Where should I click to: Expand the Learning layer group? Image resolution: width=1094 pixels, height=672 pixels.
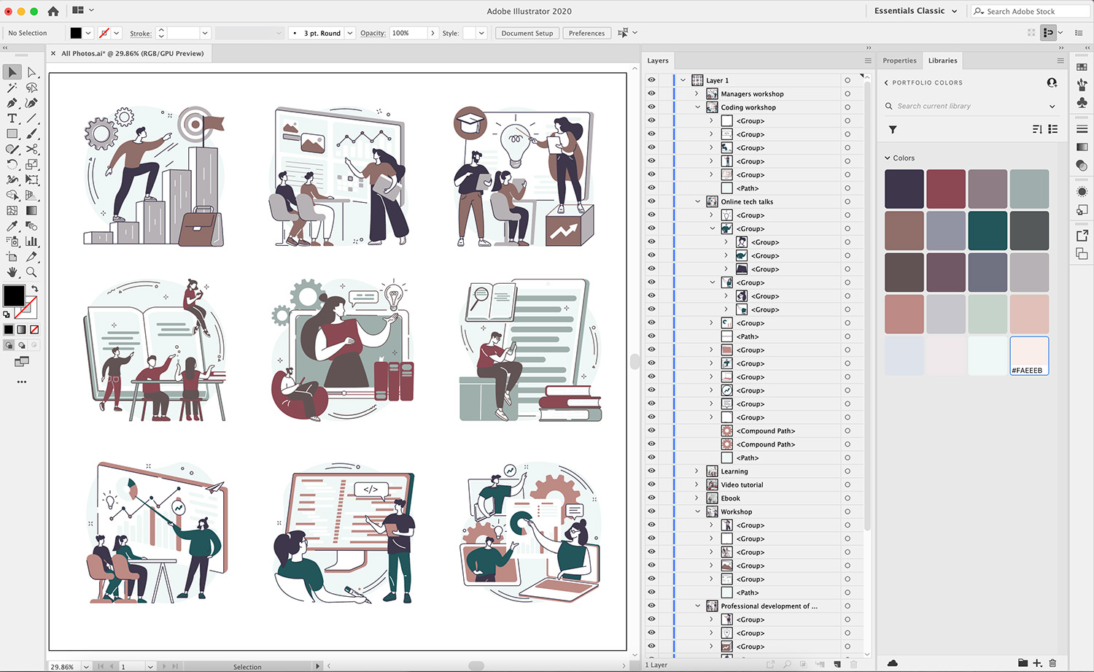click(x=697, y=471)
